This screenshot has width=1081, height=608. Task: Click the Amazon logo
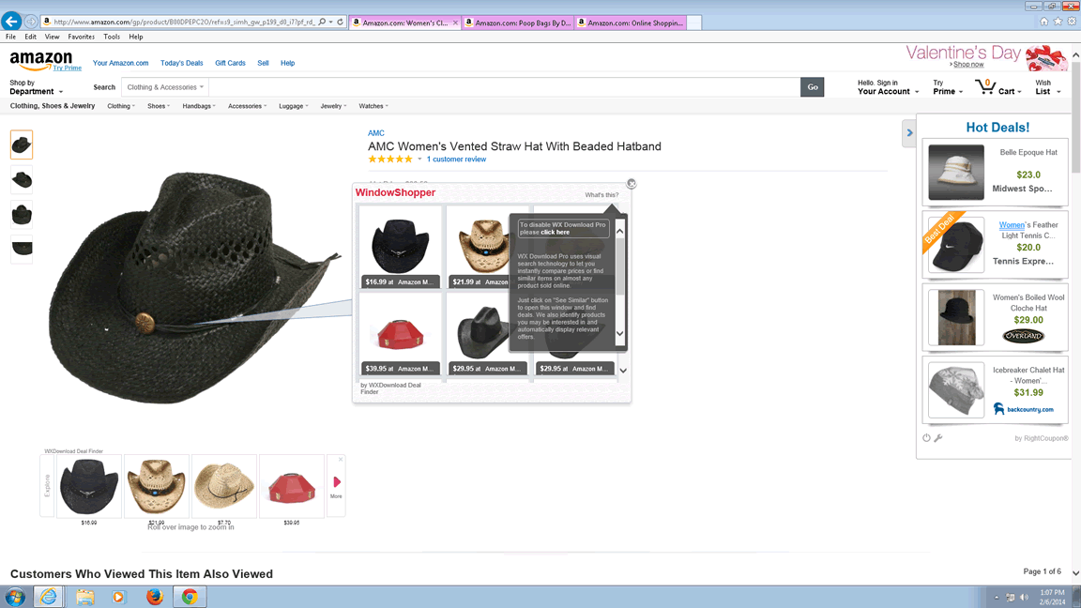click(x=41, y=61)
